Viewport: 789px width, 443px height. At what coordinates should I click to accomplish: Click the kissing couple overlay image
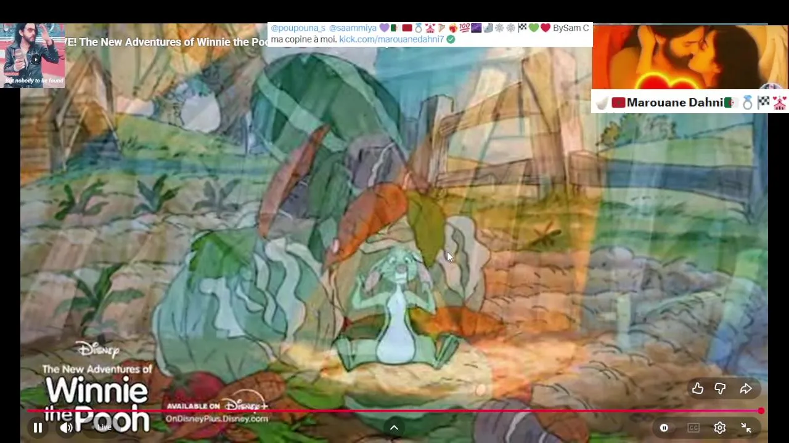click(690, 57)
